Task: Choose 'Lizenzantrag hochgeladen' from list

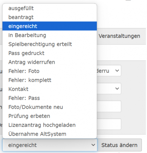Action: pyautogui.click(x=50, y=125)
